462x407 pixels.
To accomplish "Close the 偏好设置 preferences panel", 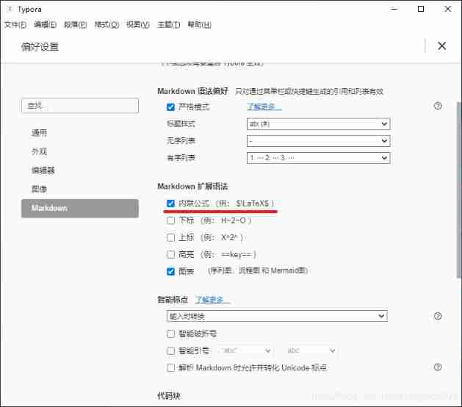I will [x=441, y=46].
